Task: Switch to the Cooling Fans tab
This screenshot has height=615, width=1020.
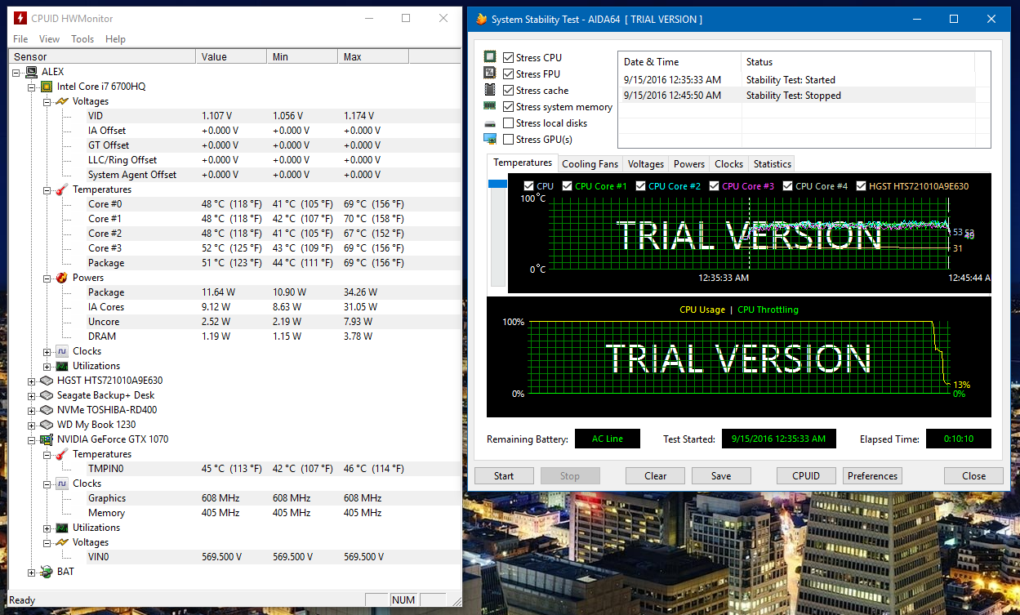Action: [x=590, y=164]
